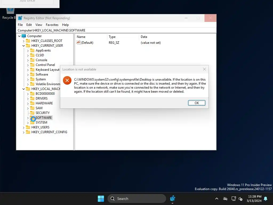Minimize the Registry Editor window

coord(186,18)
